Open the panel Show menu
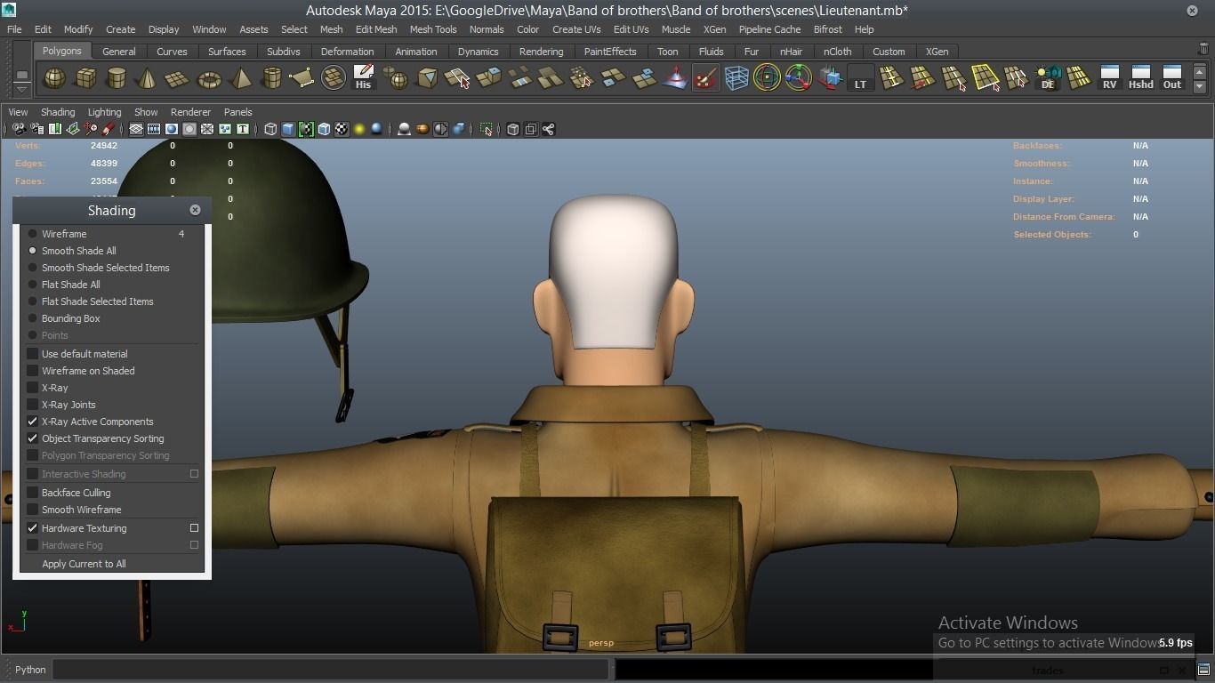The image size is (1215, 683). (146, 112)
